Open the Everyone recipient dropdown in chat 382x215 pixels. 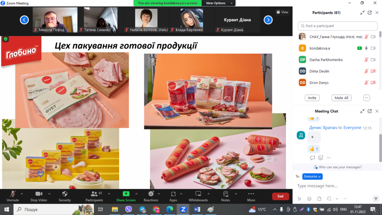[x=312, y=177]
